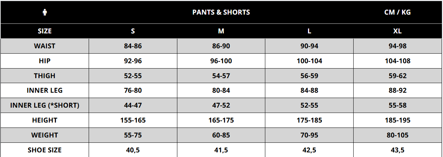Select the S size column header

point(133,31)
